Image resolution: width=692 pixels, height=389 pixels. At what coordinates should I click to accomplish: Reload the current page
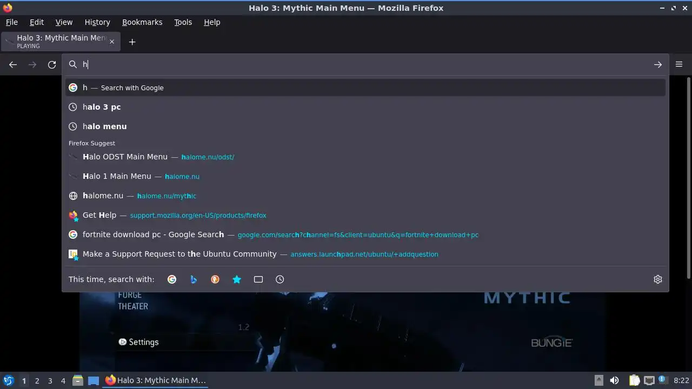52,64
